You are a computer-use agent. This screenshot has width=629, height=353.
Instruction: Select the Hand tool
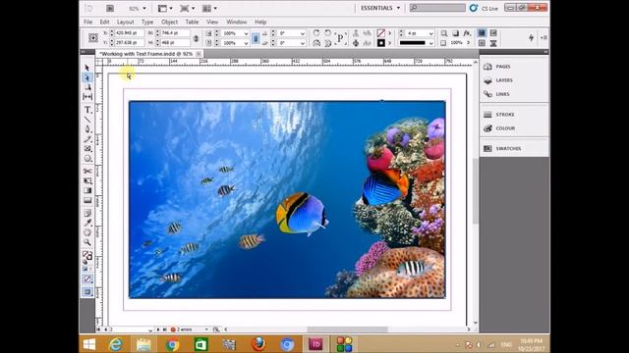point(87,232)
